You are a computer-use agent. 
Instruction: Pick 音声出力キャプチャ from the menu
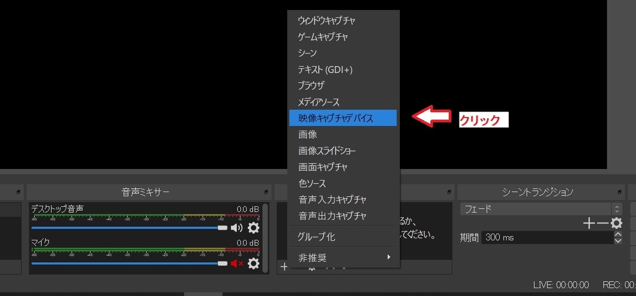pyautogui.click(x=343, y=216)
